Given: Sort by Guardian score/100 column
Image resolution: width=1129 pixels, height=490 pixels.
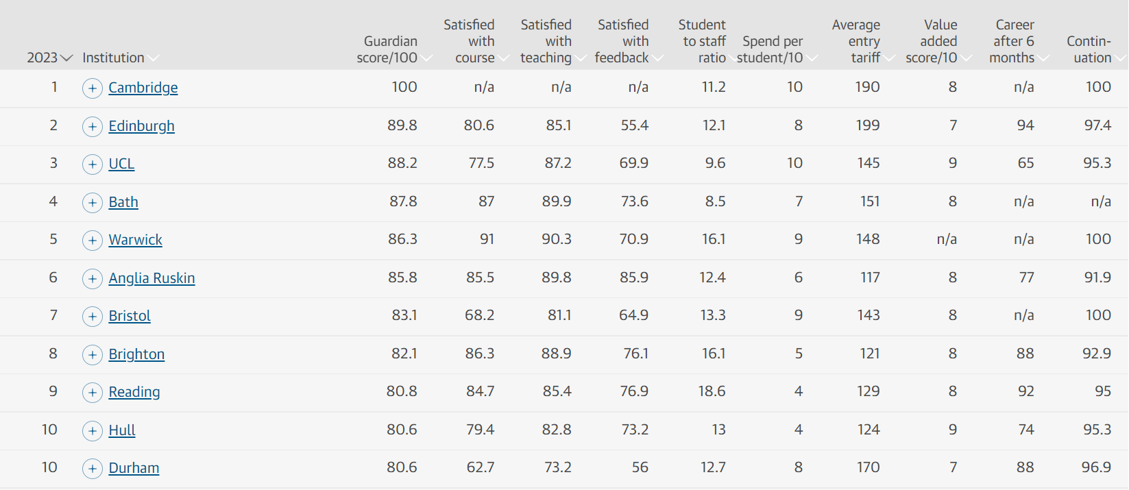Looking at the screenshot, I should coord(393,49).
